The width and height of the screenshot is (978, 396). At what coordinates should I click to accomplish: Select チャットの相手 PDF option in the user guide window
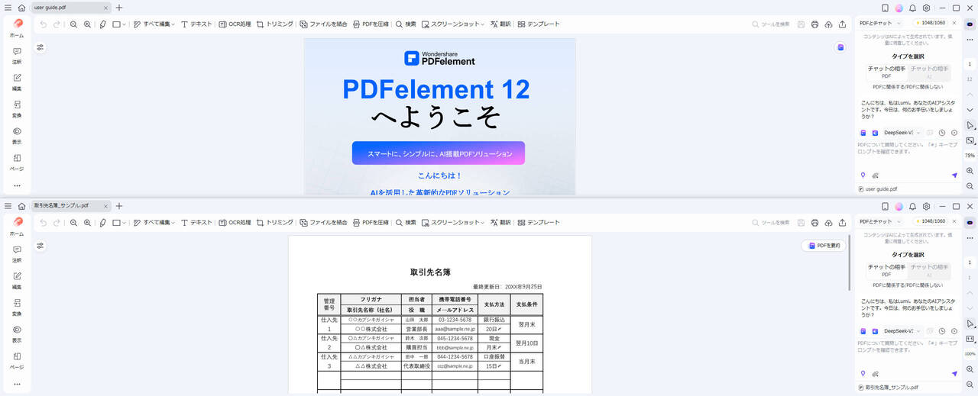pos(886,72)
